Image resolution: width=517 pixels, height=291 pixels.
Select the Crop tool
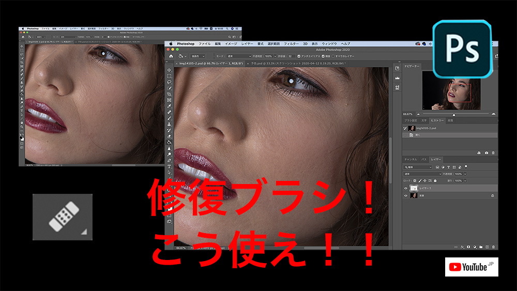(169, 94)
